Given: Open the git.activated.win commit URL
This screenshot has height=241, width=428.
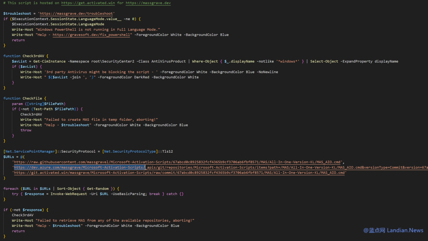Looking at the screenshot, I should 179,173.
